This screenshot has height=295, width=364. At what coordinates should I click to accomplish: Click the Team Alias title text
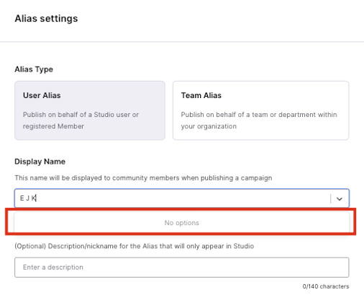pyautogui.click(x=201, y=95)
